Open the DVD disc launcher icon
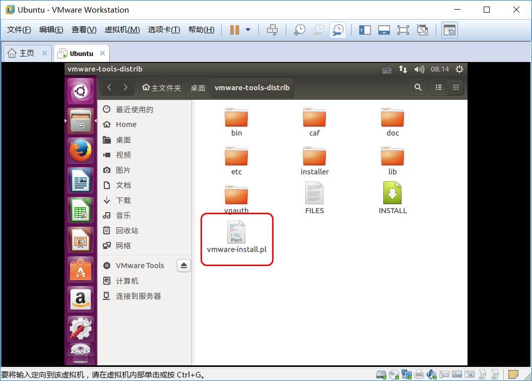The height and width of the screenshot is (381, 532). click(81, 354)
